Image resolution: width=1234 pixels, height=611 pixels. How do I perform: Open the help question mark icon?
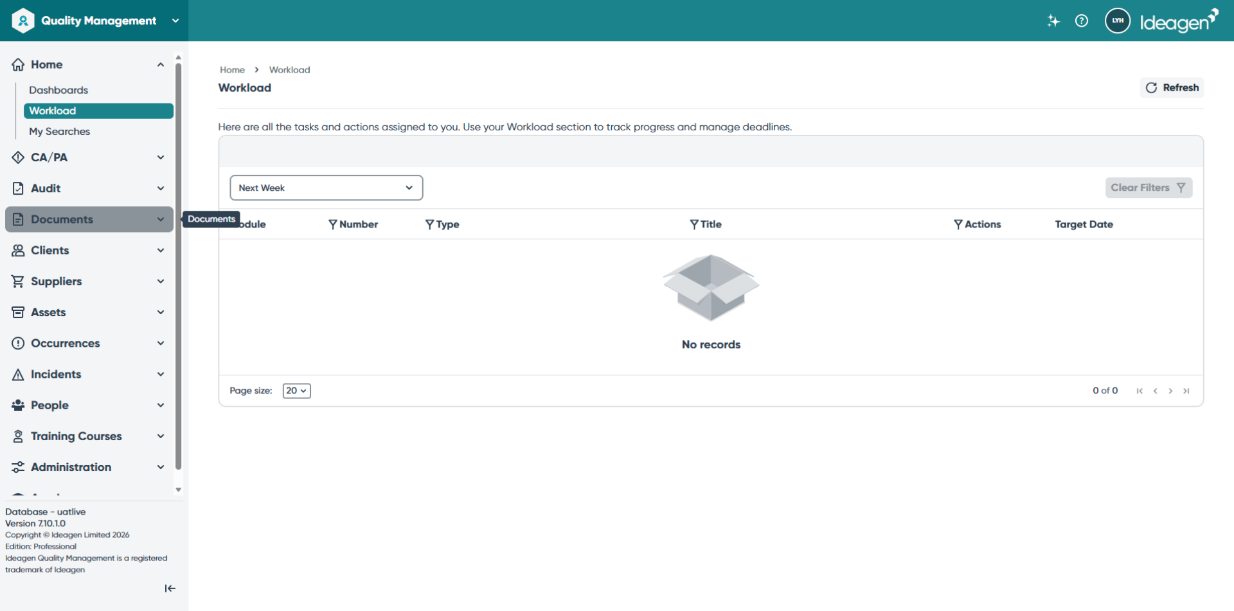tap(1082, 21)
